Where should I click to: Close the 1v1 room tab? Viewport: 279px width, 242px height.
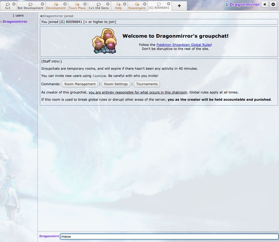(x=14, y=4)
